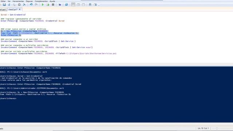Click Invoke-Command line with Get-Service wuau*

tap(47, 47)
